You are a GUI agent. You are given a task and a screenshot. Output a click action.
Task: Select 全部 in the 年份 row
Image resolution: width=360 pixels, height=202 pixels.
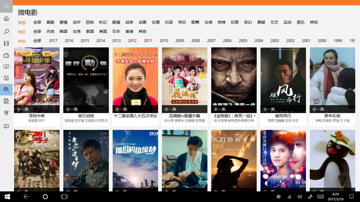point(37,41)
